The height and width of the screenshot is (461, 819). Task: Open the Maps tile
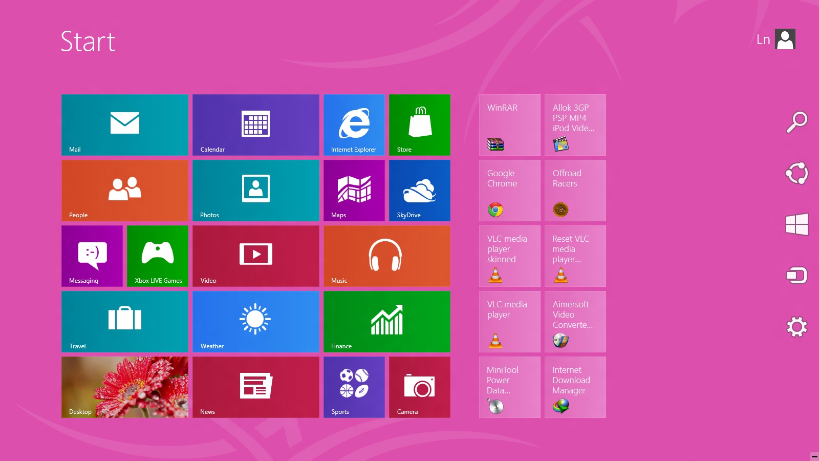point(354,191)
